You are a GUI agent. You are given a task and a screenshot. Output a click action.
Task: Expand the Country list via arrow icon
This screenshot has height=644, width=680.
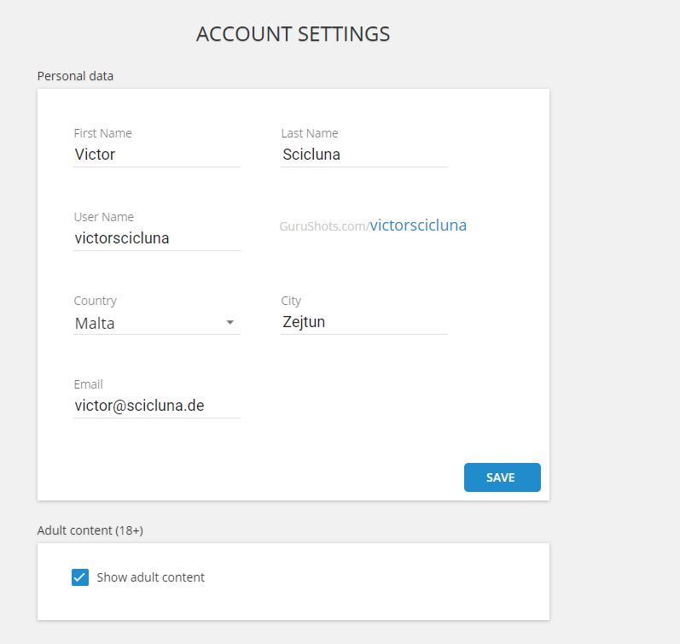[230, 322]
